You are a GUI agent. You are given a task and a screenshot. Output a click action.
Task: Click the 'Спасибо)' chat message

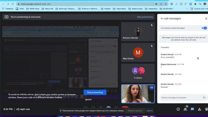pos(165,47)
